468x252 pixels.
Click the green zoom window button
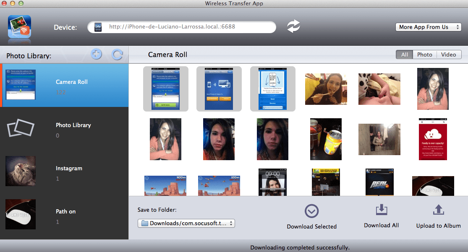[21, 3]
